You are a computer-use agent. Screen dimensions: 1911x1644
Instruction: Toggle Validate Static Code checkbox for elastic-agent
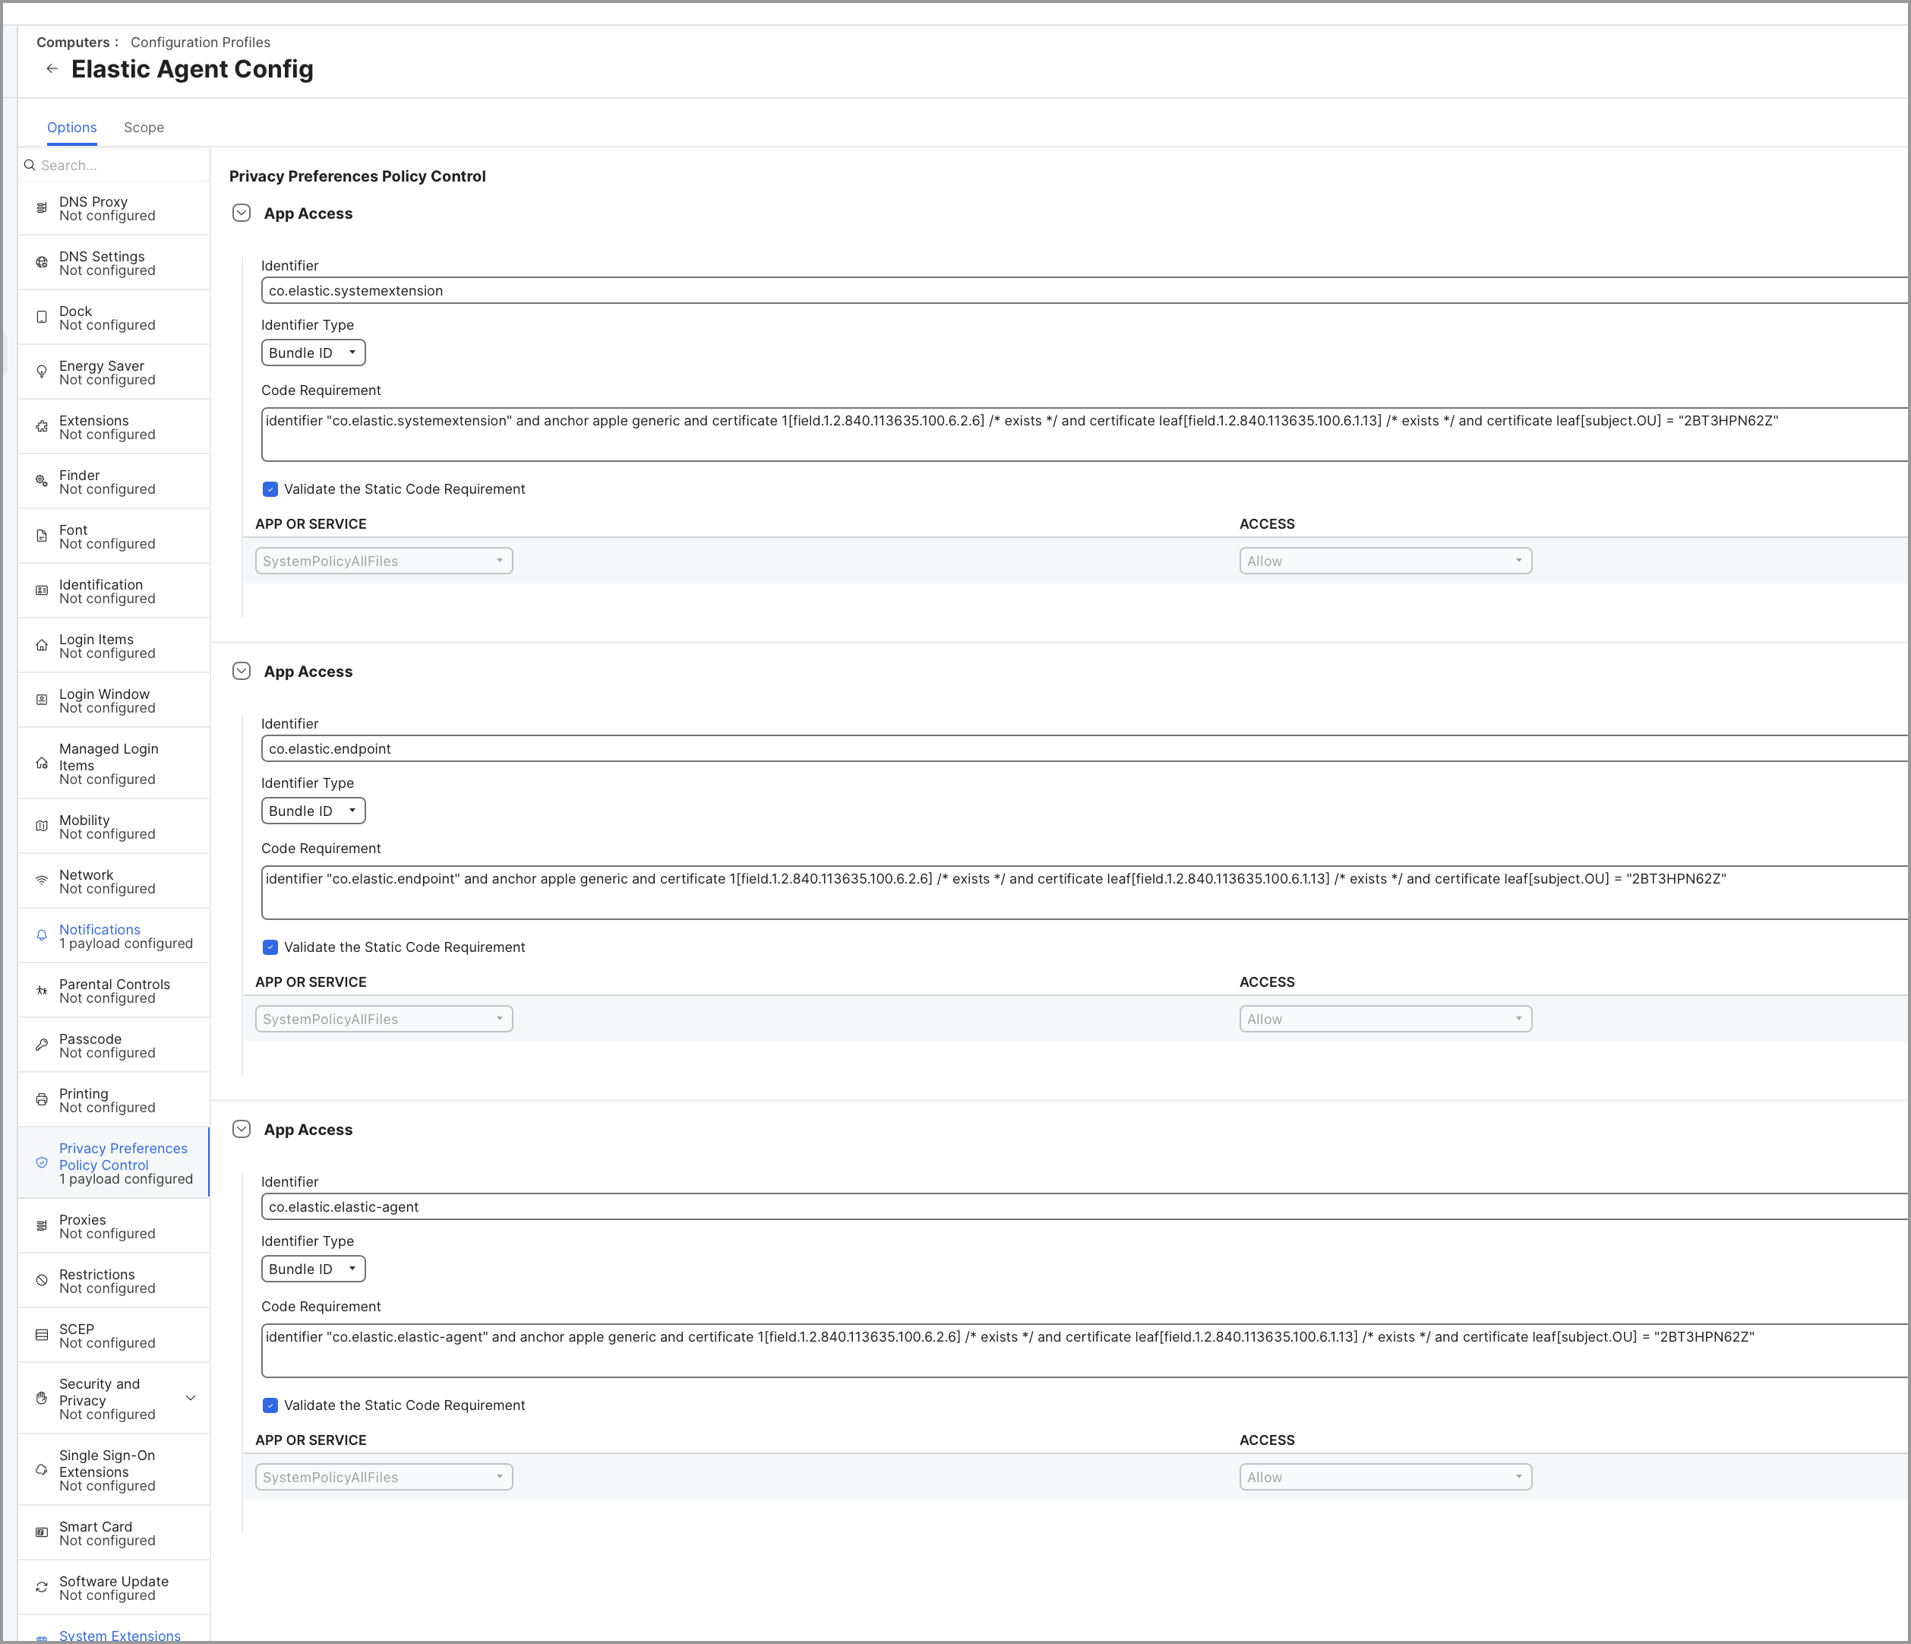270,1405
